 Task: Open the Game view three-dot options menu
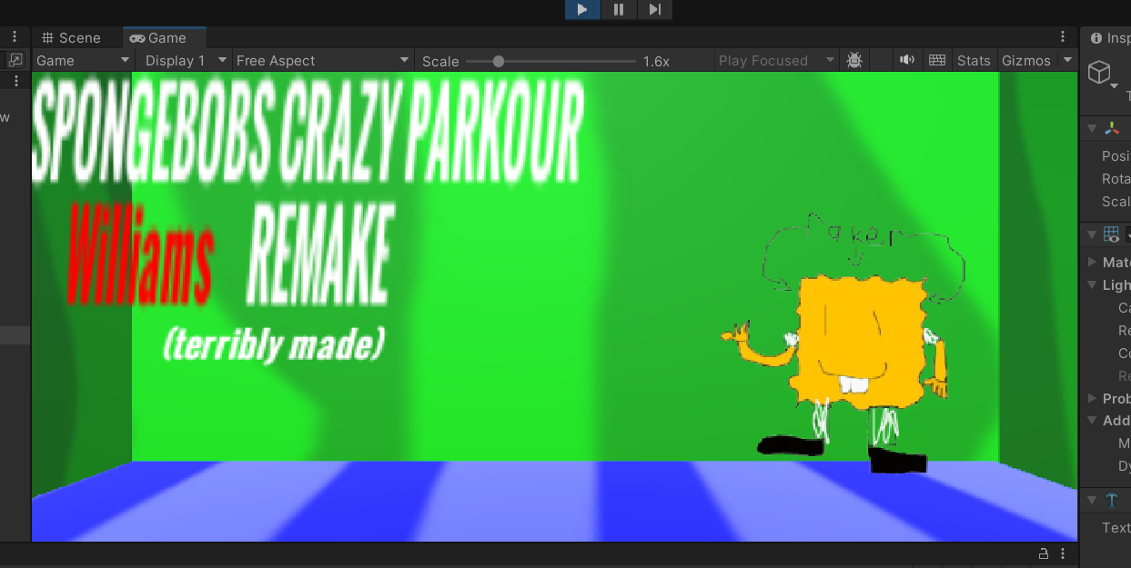(x=1063, y=37)
